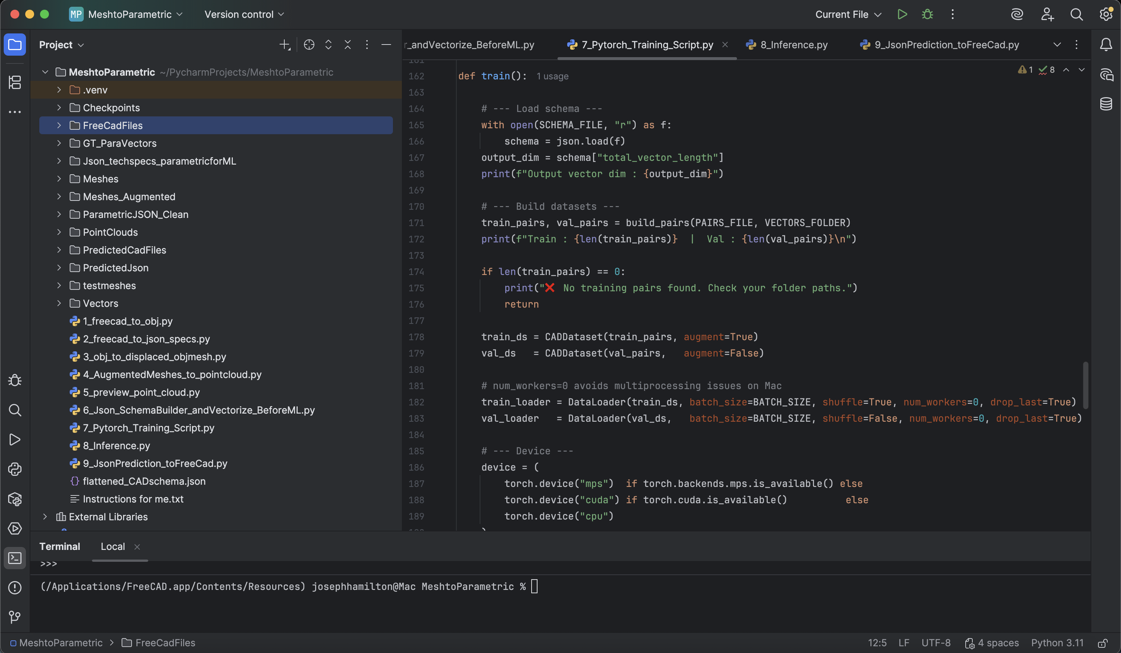Click the 4 spaces indent setting
This screenshot has width=1121, height=653.
(x=992, y=643)
